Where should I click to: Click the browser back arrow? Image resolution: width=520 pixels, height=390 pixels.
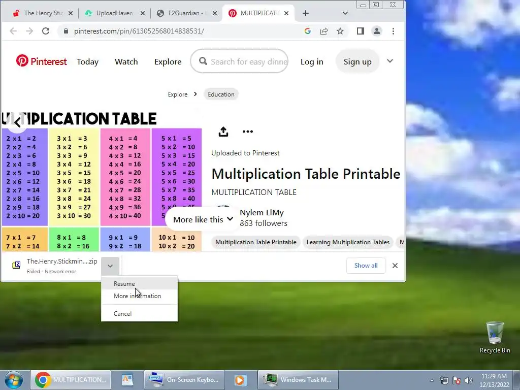[x=13, y=31]
